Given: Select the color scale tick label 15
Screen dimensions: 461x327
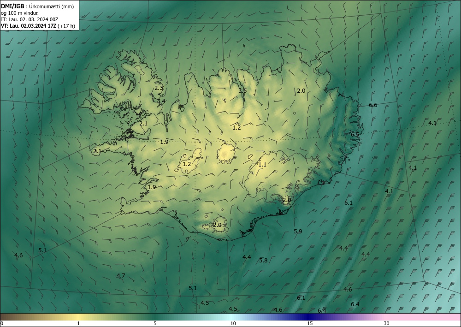Looking at the screenshot, I should [310, 324].
